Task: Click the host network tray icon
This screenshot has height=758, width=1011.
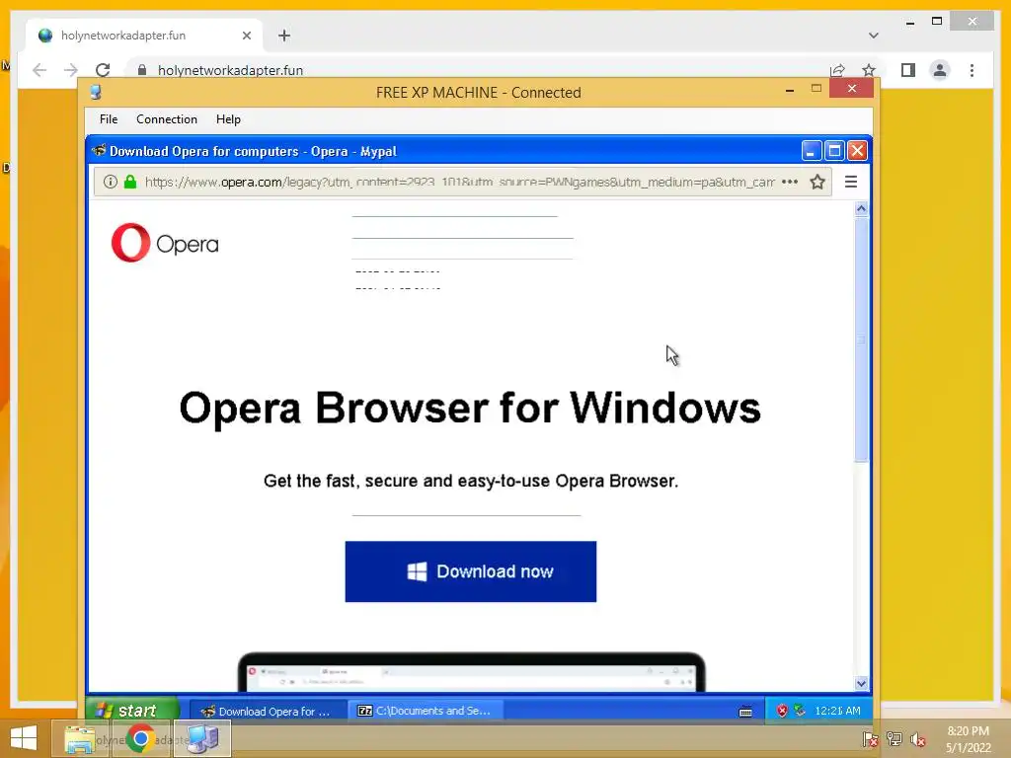Action: point(894,739)
